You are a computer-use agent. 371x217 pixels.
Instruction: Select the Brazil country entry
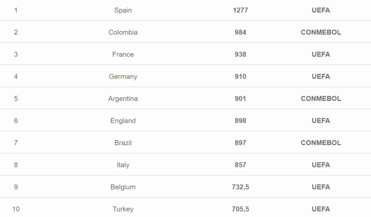tap(123, 143)
